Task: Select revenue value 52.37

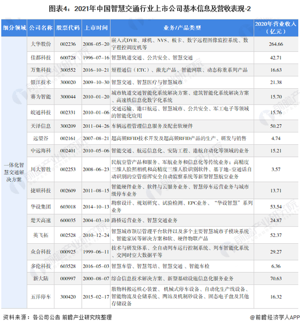Action: 276,235
